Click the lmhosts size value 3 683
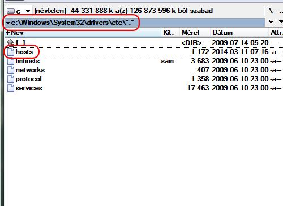 (200, 61)
